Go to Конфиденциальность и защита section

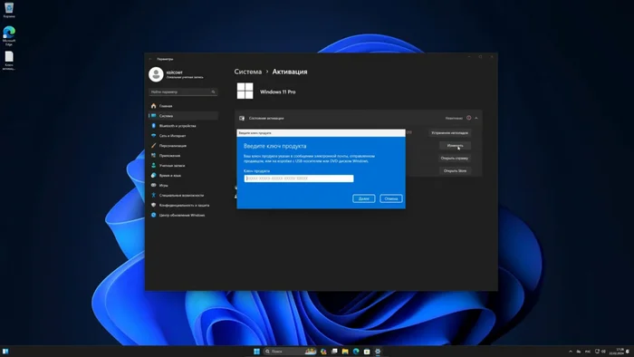(x=183, y=206)
